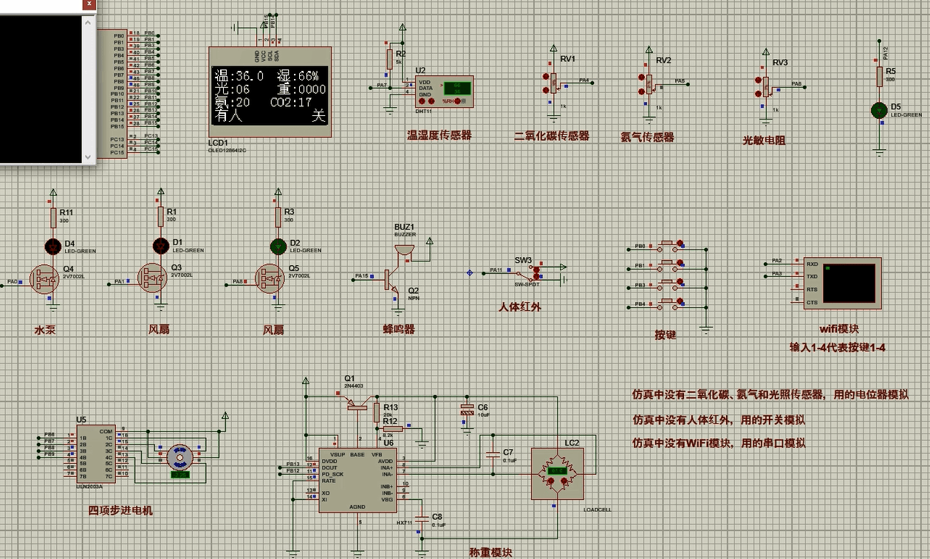Select the LOADCELL component LC2

[556, 473]
